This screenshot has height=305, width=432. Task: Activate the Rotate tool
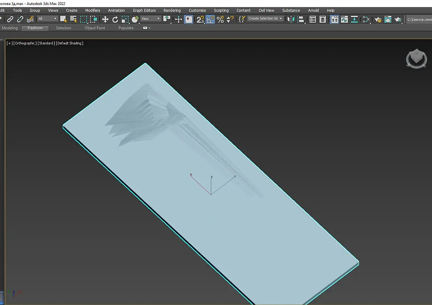click(115, 19)
